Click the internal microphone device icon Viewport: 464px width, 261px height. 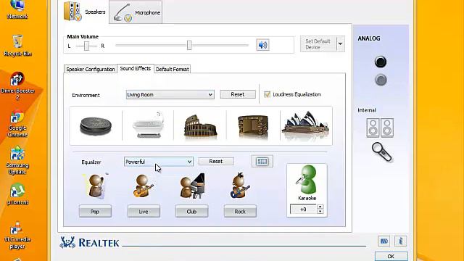tap(382, 152)
